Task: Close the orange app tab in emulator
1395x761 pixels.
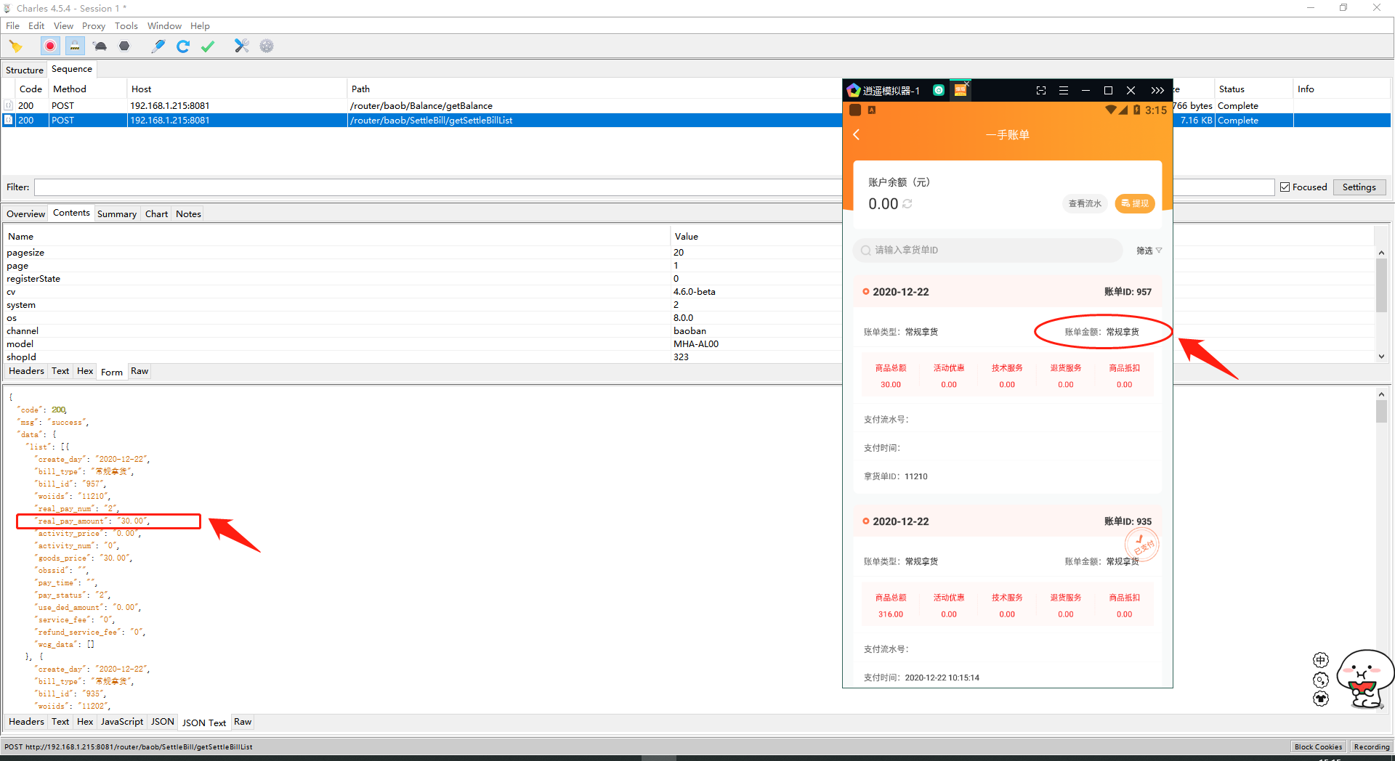Action: coord(968,84)
